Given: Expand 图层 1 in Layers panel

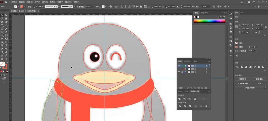Looking at the screenshot, I should [x=186, y=72].
